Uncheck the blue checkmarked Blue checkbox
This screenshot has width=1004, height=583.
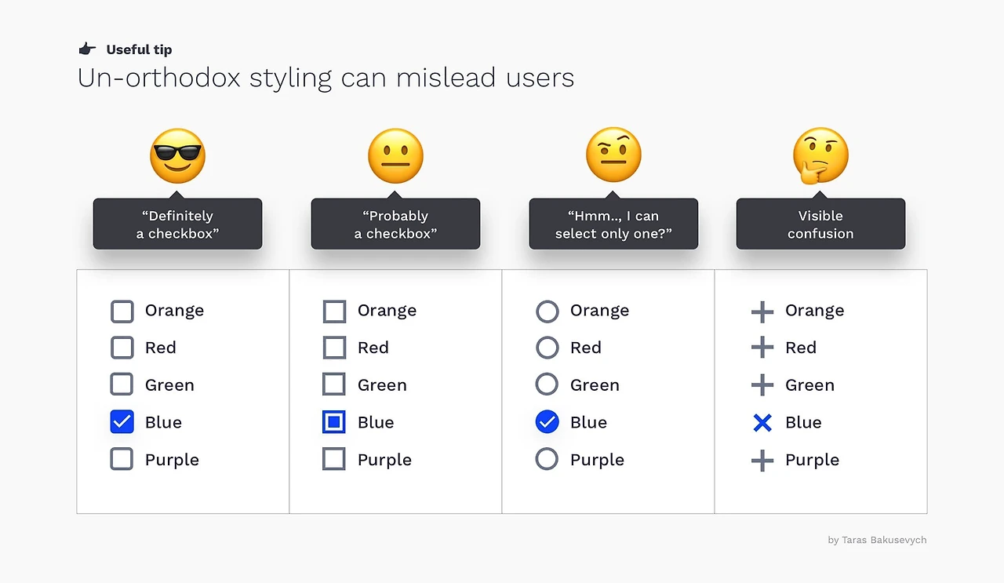point(122,423)
